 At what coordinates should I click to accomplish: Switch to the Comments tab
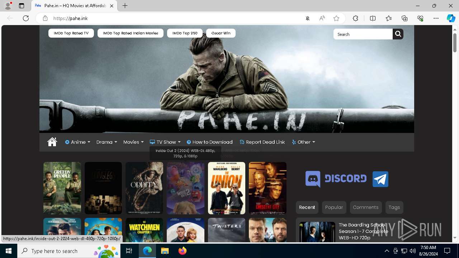[366, 207]
